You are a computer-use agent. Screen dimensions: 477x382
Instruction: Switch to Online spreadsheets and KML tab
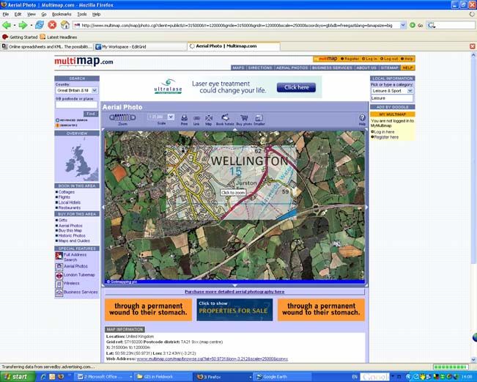point(47,47)
